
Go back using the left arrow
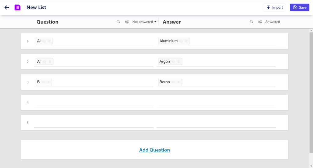click(x=7, y=8)
